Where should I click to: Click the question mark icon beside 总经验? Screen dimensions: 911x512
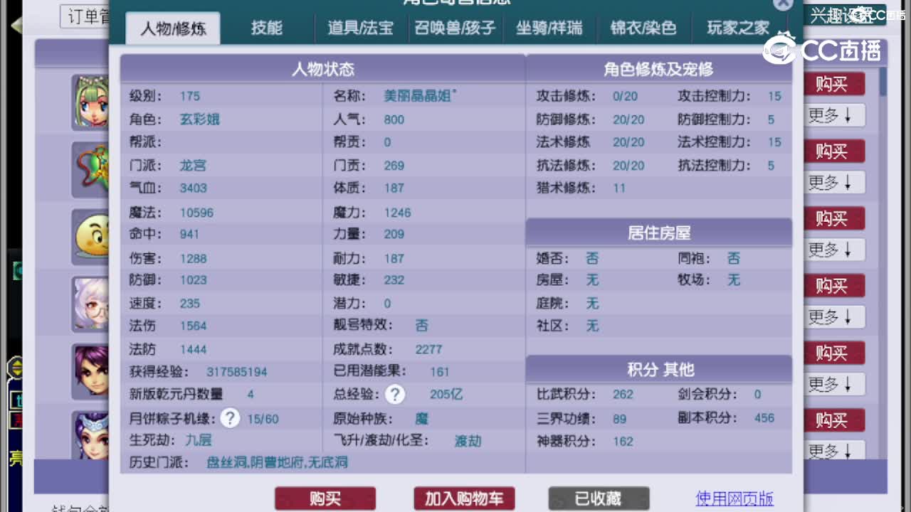tap(395, 394)
